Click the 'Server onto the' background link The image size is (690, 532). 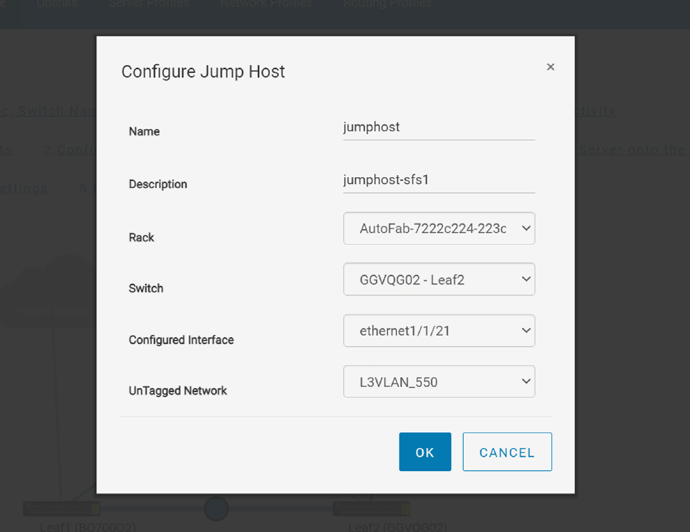(x=632, y=150)
